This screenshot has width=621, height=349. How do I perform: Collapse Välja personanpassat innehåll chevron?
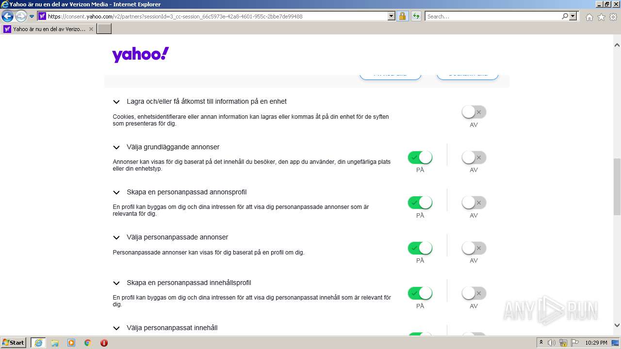116,328
